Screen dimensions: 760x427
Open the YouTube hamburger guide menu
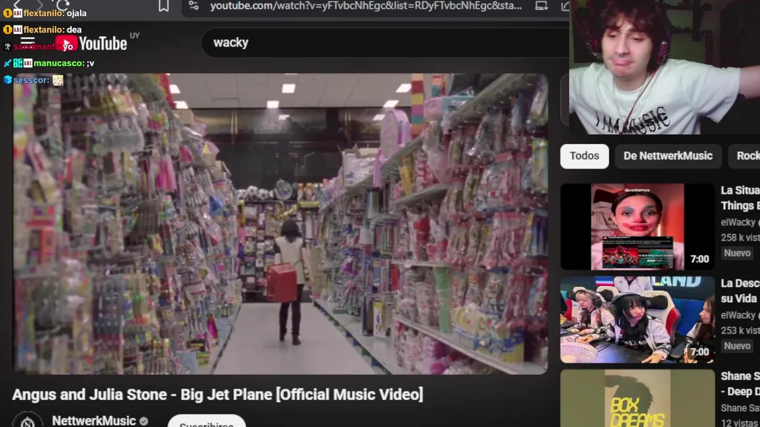click(x=27, y=43)
